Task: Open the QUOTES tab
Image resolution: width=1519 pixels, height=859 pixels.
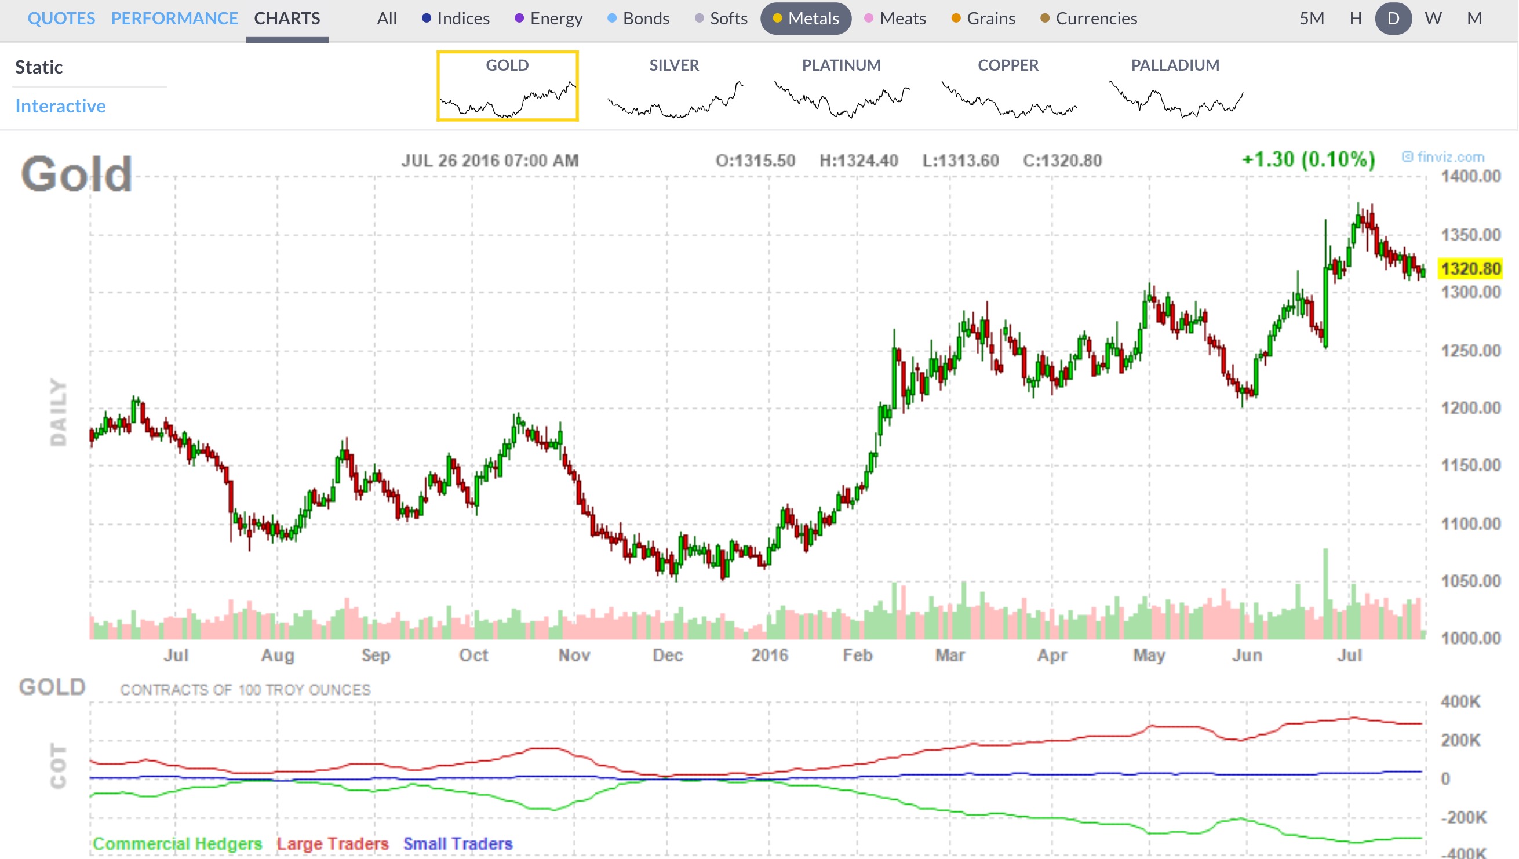Action: pyautogui.click(x=61, y=19)
